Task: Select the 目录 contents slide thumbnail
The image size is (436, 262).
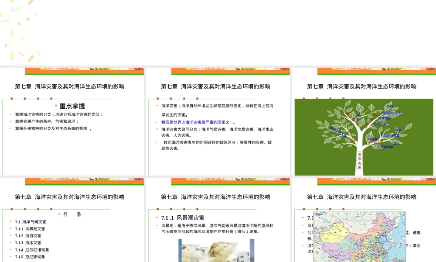Action: (72, 220)
